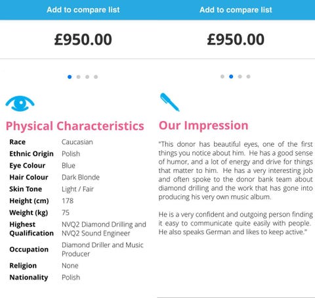Screen dimensions: 315x298
Task: Click the Physical Characteristics heading
Action: point(75,126)
